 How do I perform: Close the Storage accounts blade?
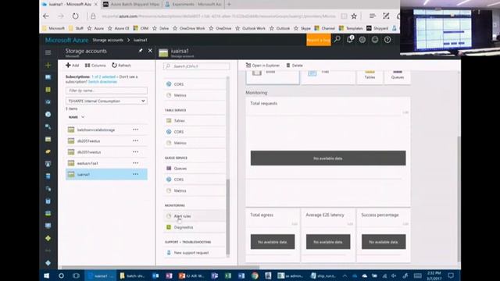point(150,51)
